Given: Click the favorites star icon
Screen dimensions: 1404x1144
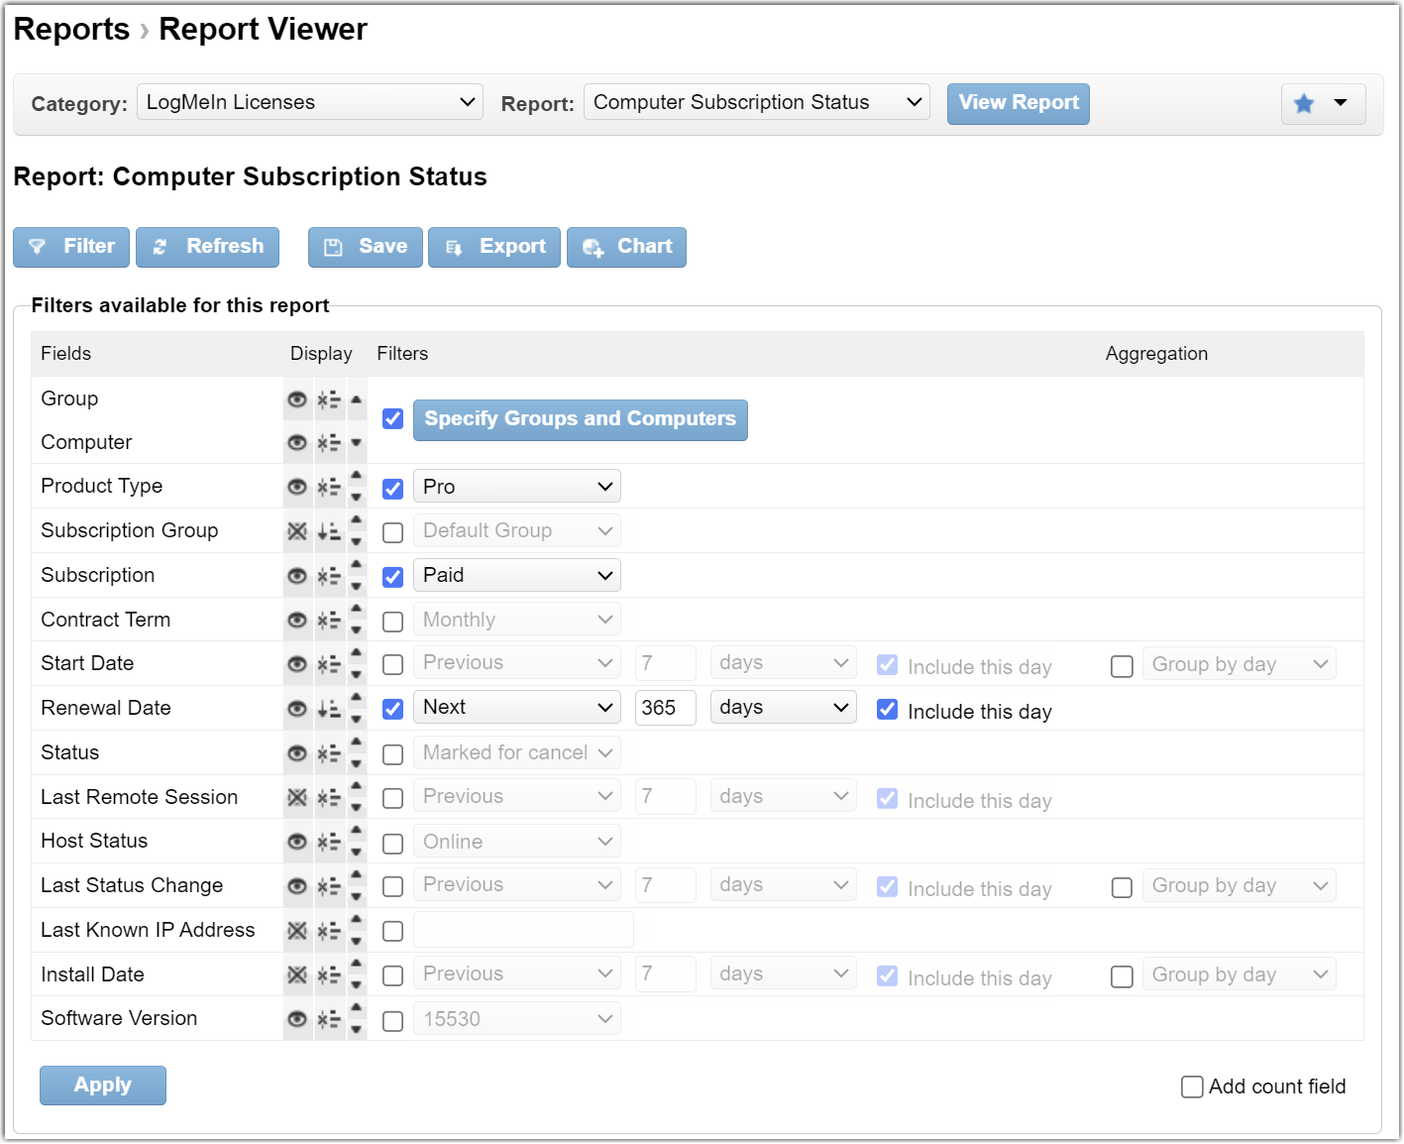Looking at the screenshot, I should click(x=1304, y=103).
